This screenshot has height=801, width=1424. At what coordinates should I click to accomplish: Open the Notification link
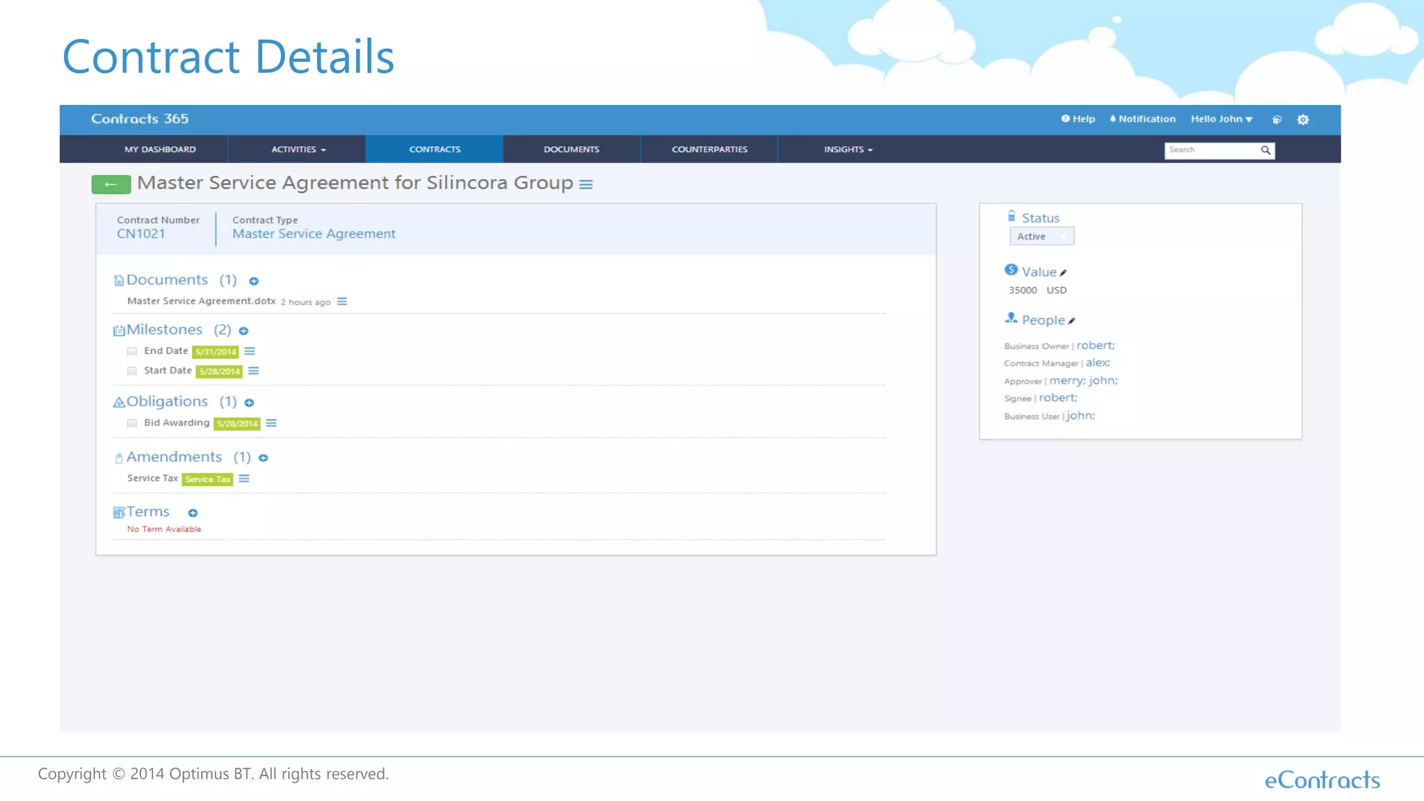click(1142, 119)
